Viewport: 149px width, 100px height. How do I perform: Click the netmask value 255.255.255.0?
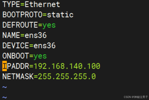pos(67,76)
